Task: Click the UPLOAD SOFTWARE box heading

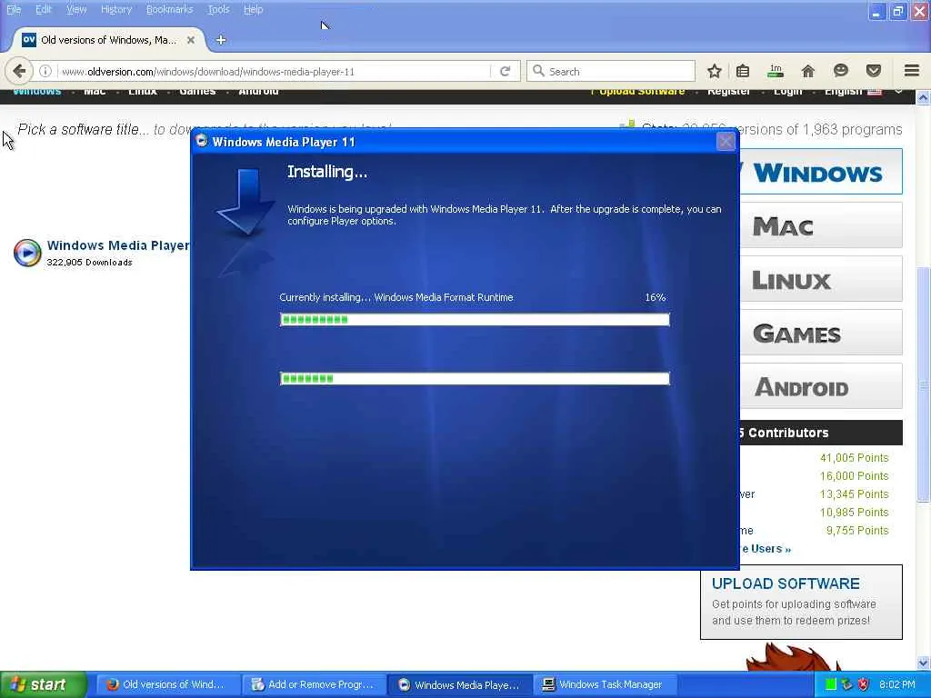Action: (786, 583)
